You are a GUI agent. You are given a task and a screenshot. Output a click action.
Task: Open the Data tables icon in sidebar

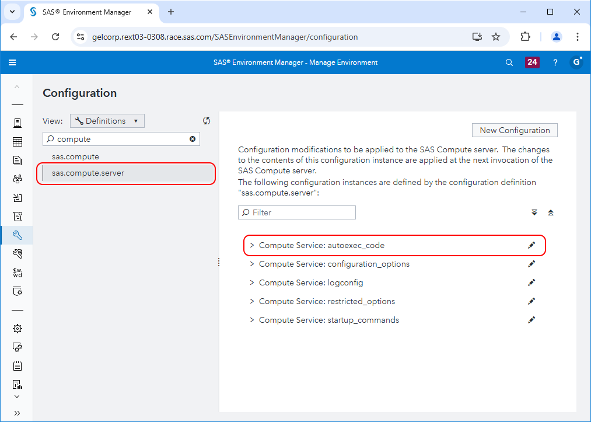(17, 141)
